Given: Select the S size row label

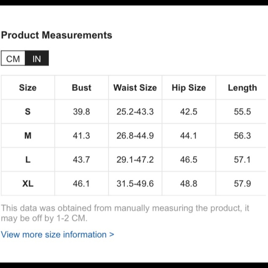Looking at the screenshot, I should [28, 111].
